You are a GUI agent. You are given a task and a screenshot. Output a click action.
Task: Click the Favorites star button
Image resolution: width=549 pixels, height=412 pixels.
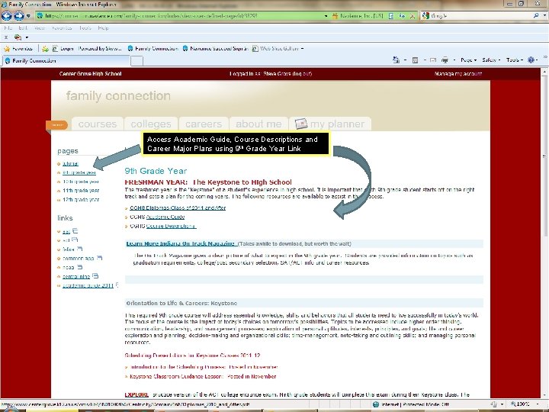[x=18, y=49]
